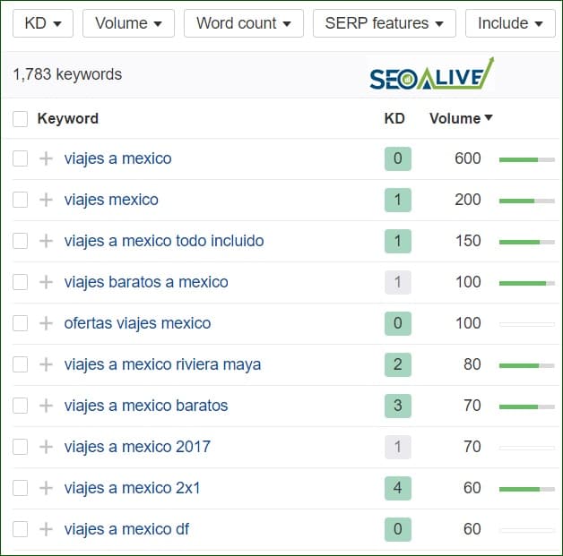Add 'viajes a mexico' with plus icon
The image size is (563, 556).
[46, 158]
